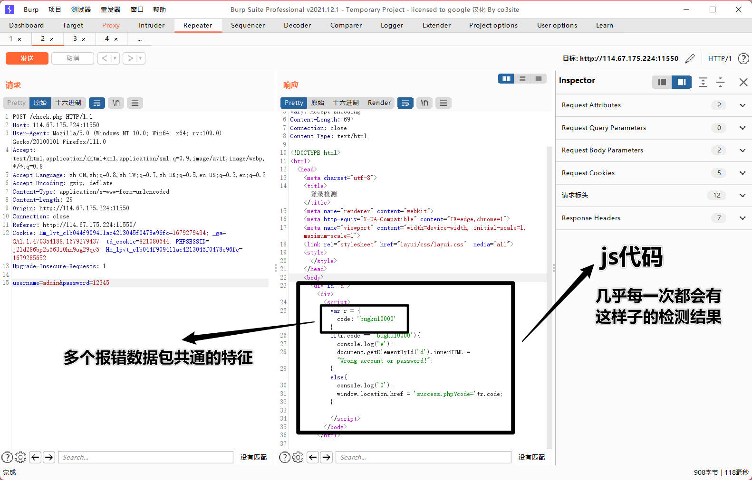This screenshot has height=480, width=752.
Task: Click username=admin&password=12345 body line
Action: click(x=61, y=283)
